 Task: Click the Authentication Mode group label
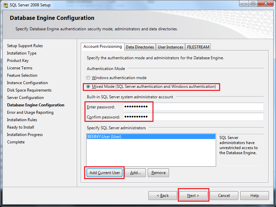(106, 69)
